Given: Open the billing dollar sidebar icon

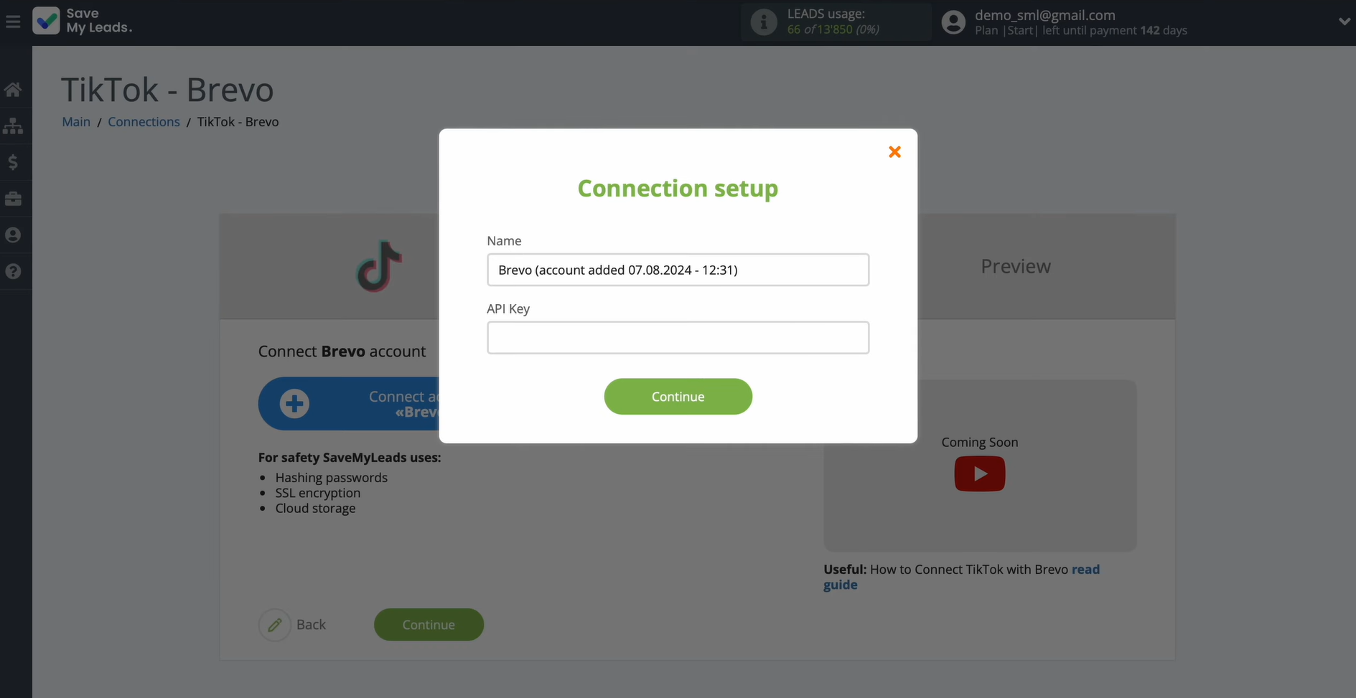Looking at the screenshot, I should [x=13, y=162].
